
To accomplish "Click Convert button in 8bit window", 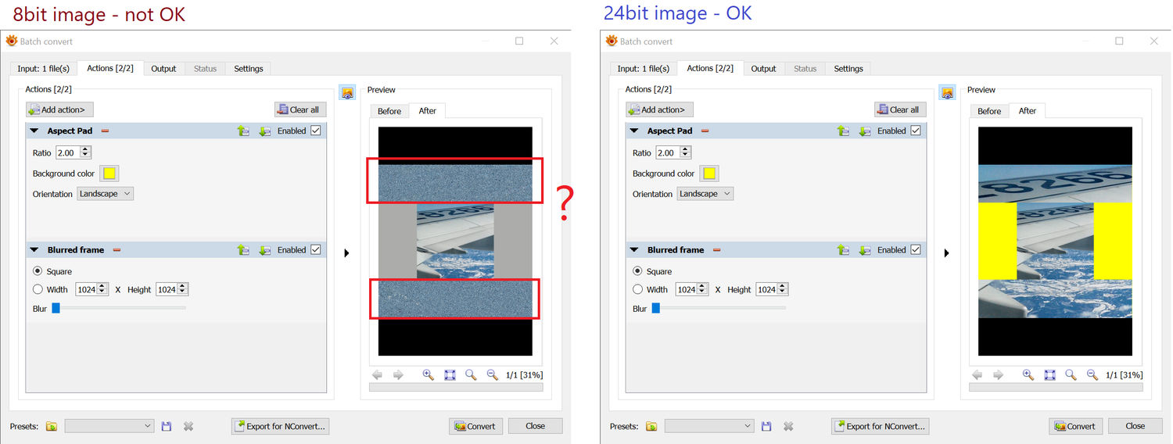I will [475, 426].
